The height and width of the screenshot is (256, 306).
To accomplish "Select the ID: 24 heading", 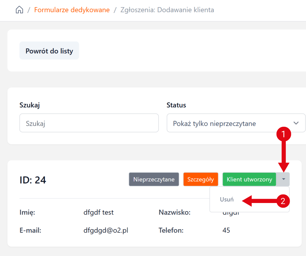I will pos(33,180).
